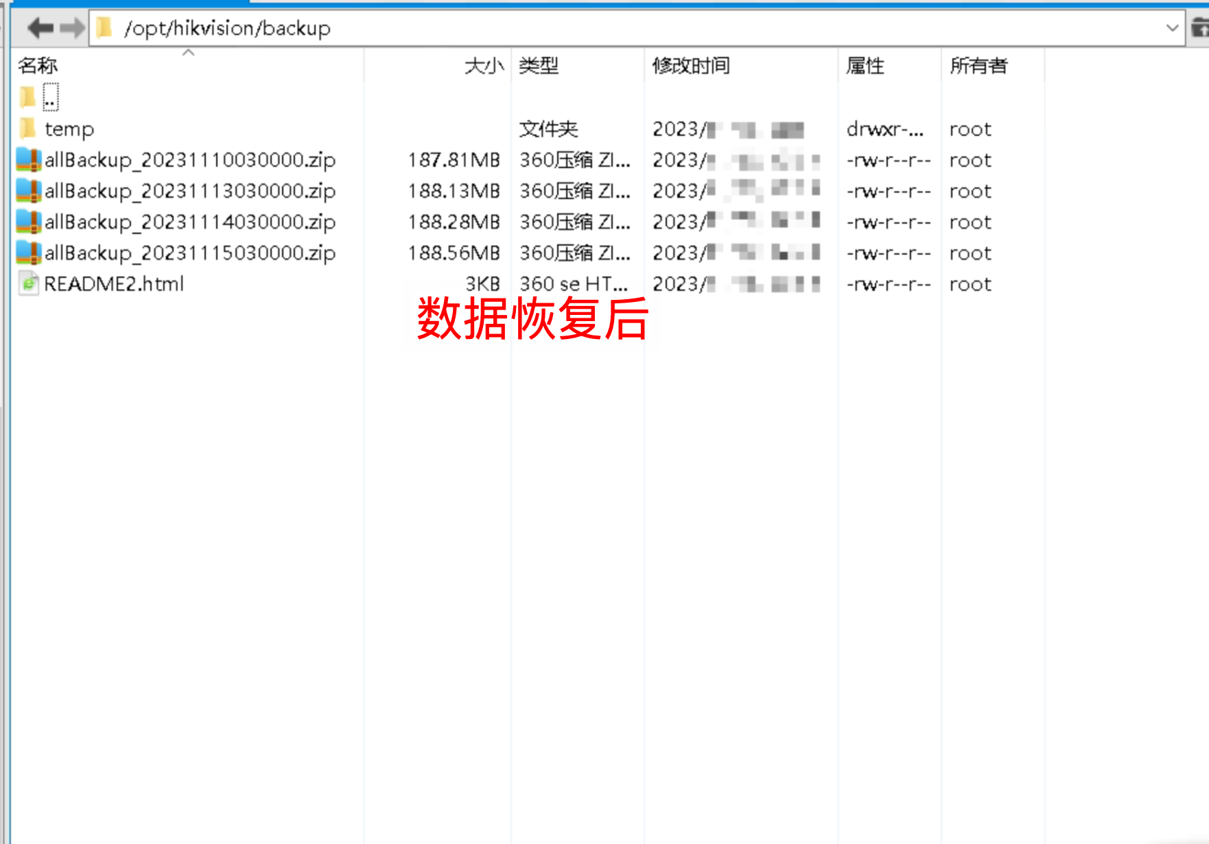Select allBackup_20231113030000.zip file
The width and height of the screenshot is (1209, 844).
click(x=190, y=191)
